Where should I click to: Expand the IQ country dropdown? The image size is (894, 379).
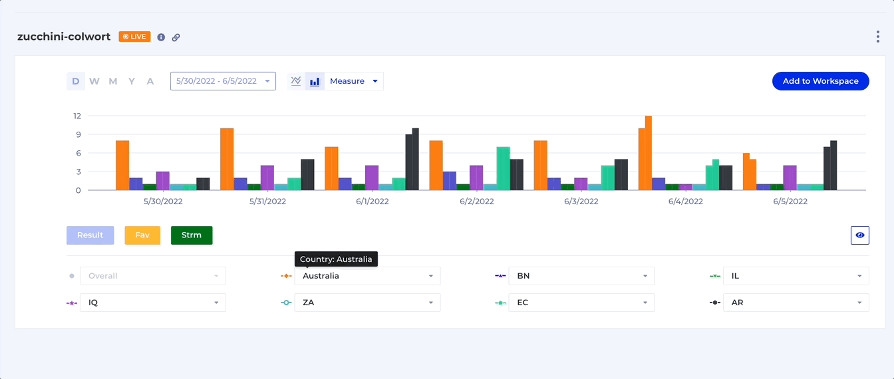[153, 303]
